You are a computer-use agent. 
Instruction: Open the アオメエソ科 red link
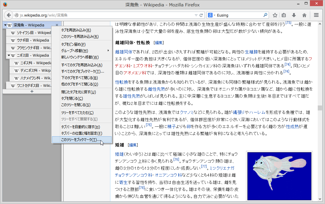click(x=135, y=73)
